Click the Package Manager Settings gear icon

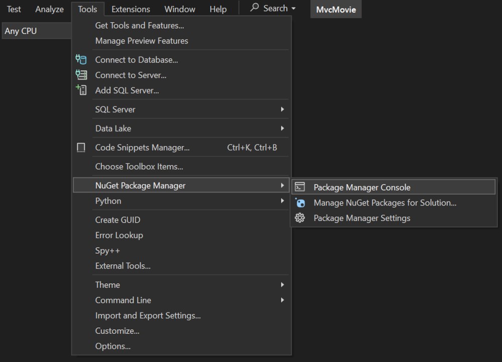click(300, 218)
